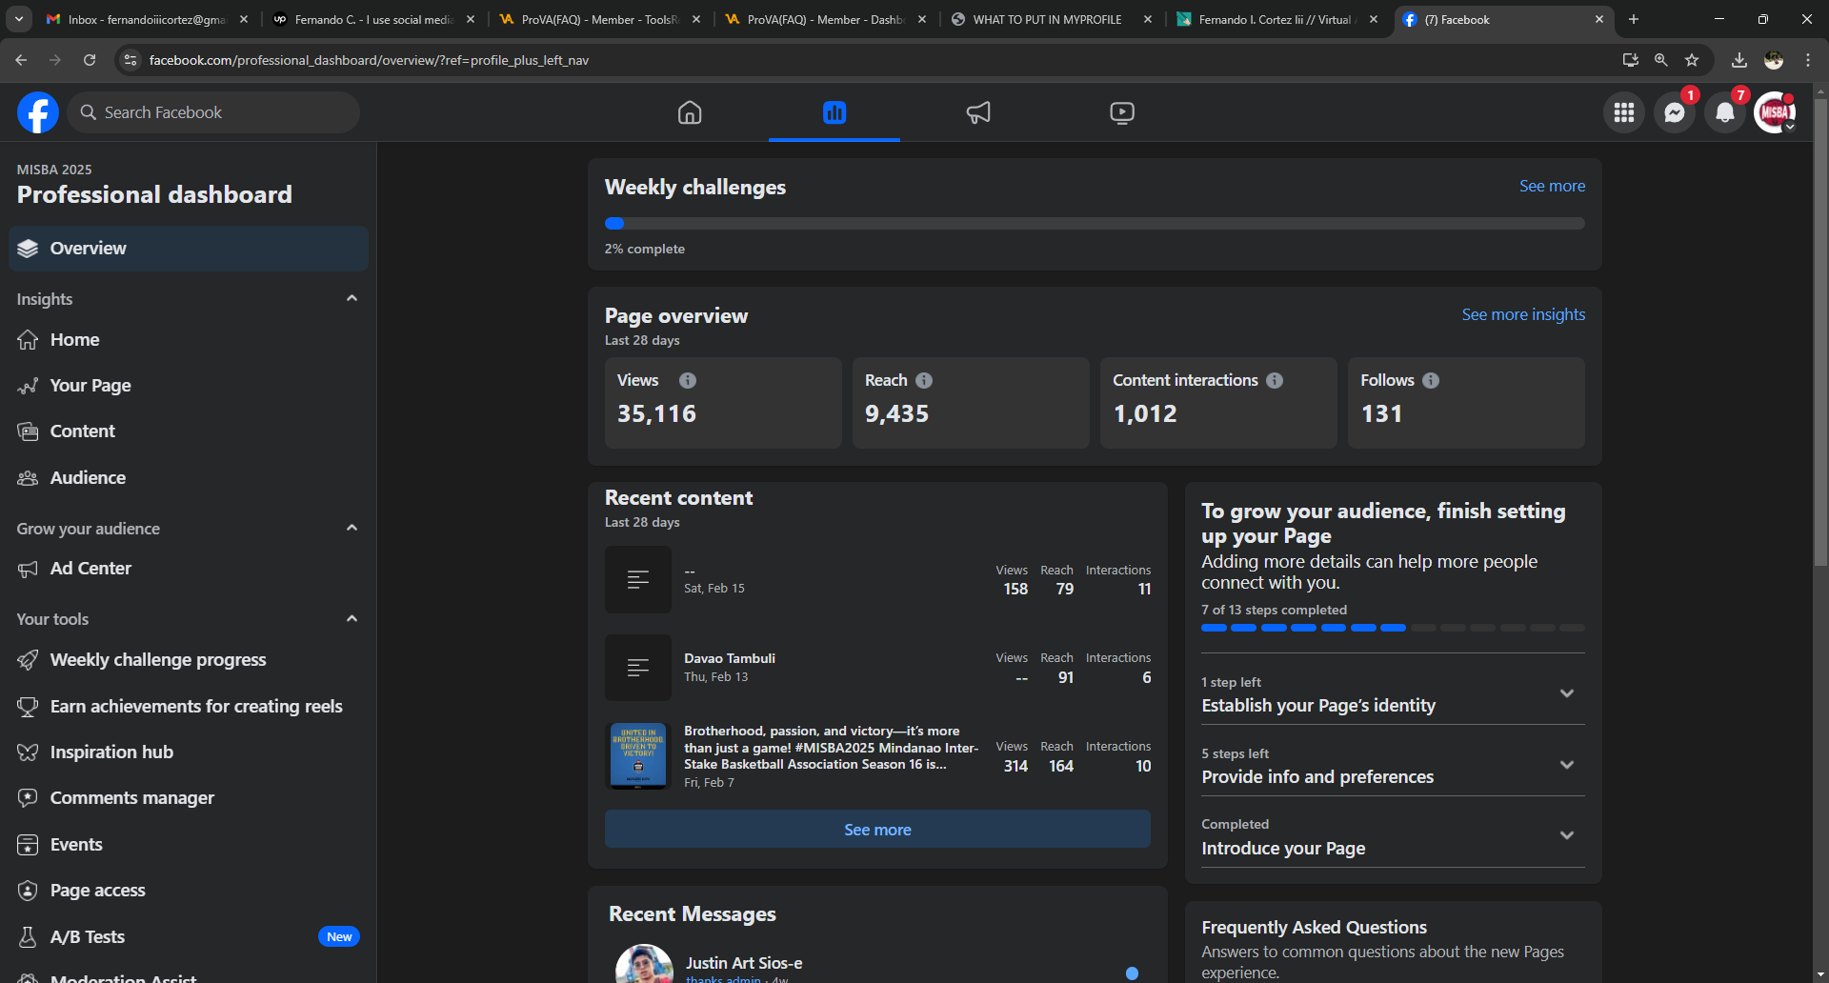Click See more insights link
Viewport: 1829px width, 983px height.
1523,314
